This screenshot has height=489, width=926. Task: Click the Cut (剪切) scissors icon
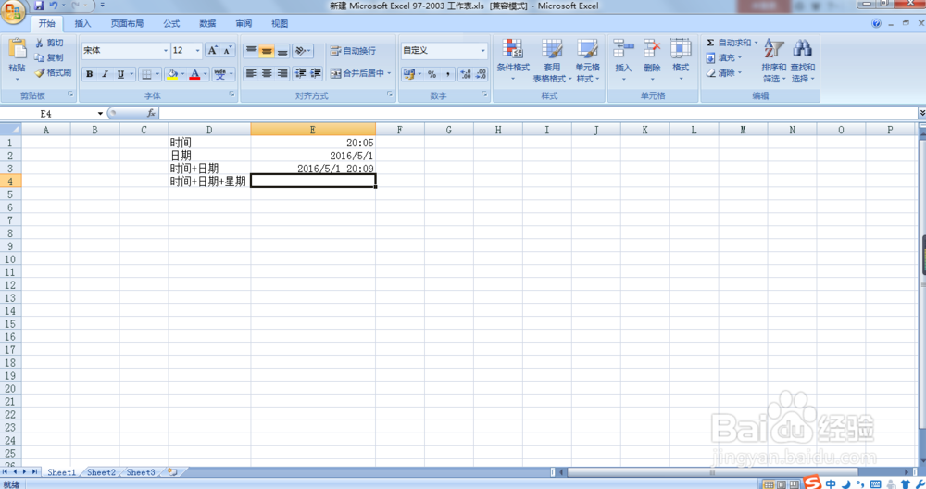[39, 44]
